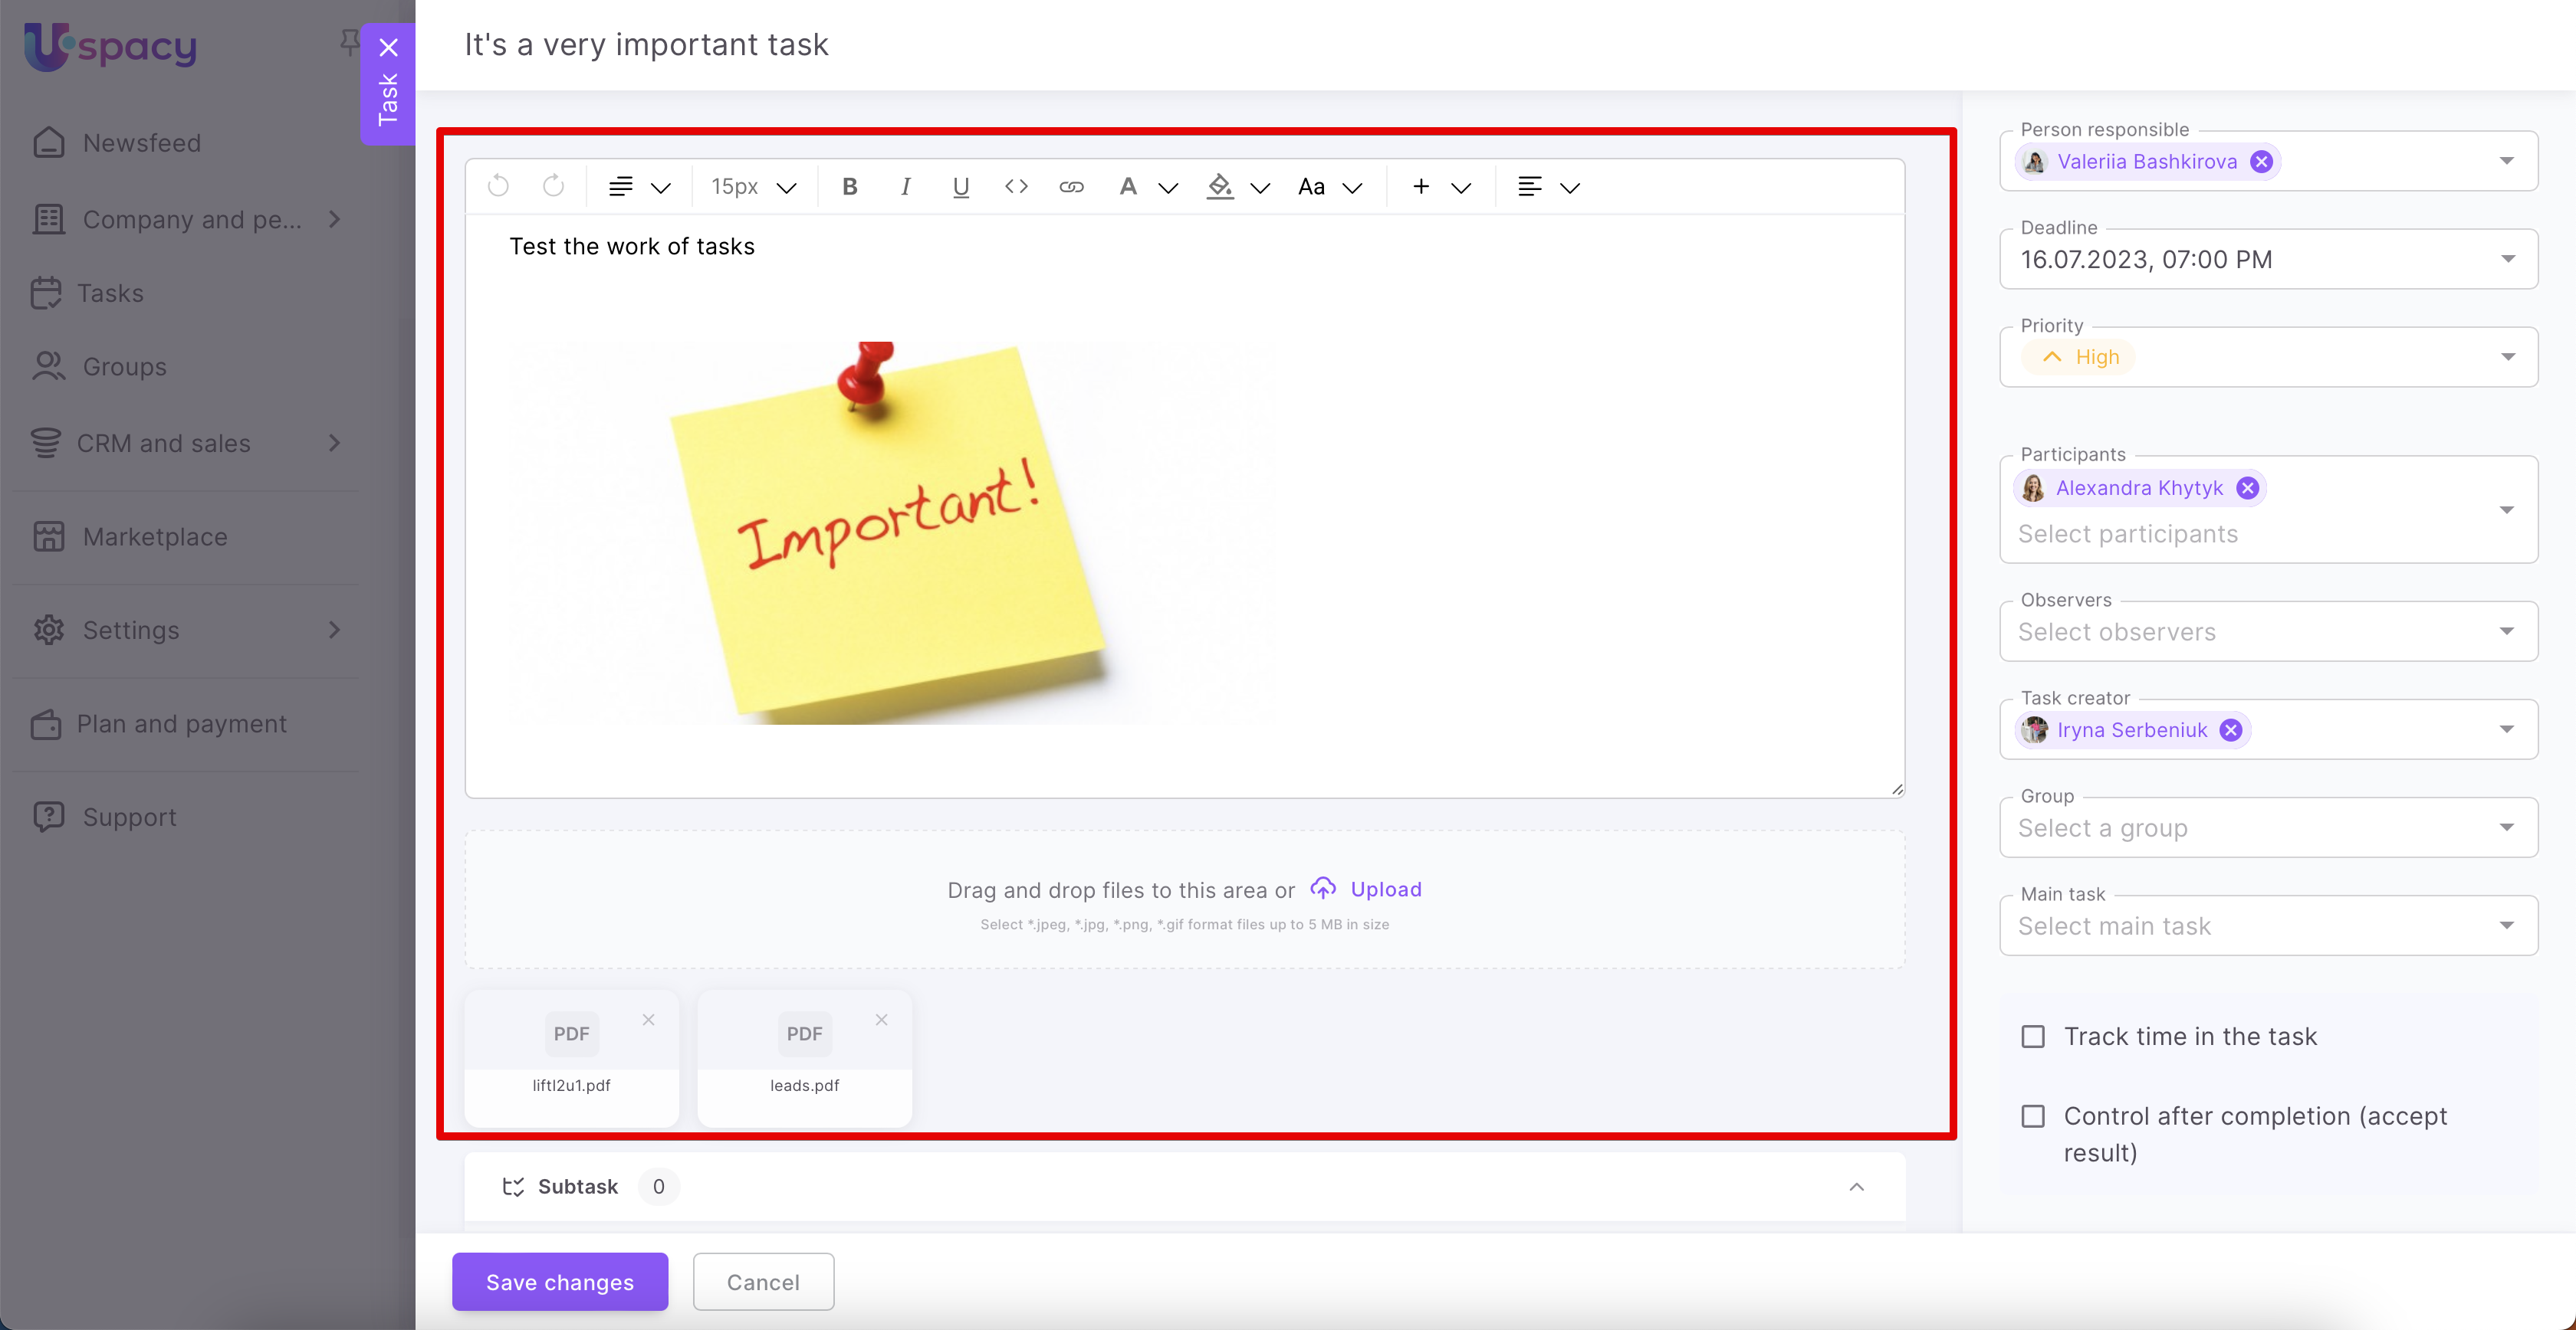Viewport: 2576px width, 1330px height.
Task: Click the underline formatting icon
Action: (960, 187)
